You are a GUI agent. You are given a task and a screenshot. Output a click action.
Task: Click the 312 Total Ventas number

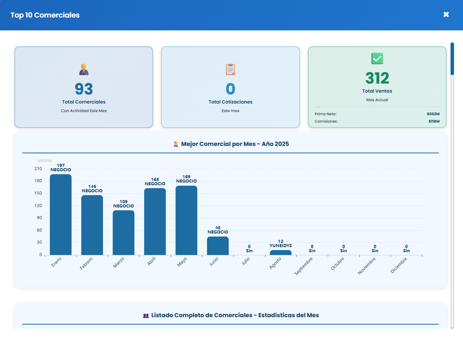(377, 78)
